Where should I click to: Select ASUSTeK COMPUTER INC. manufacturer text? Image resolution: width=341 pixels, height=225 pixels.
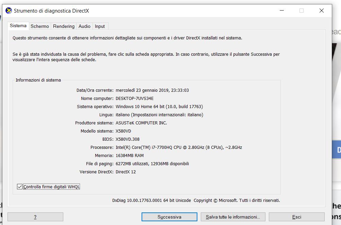coord(141,123)
